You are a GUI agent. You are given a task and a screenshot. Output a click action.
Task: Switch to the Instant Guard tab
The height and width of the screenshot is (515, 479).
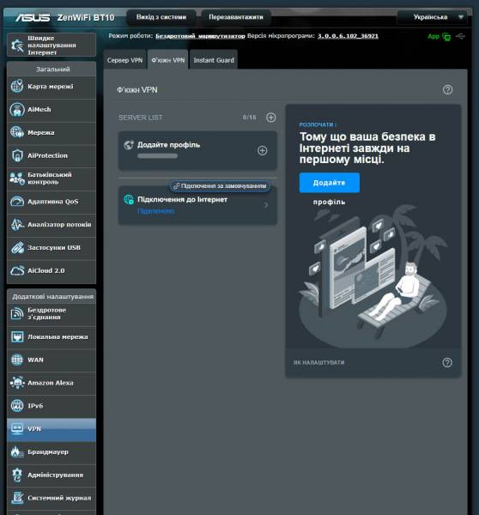[x=214, y=60]
